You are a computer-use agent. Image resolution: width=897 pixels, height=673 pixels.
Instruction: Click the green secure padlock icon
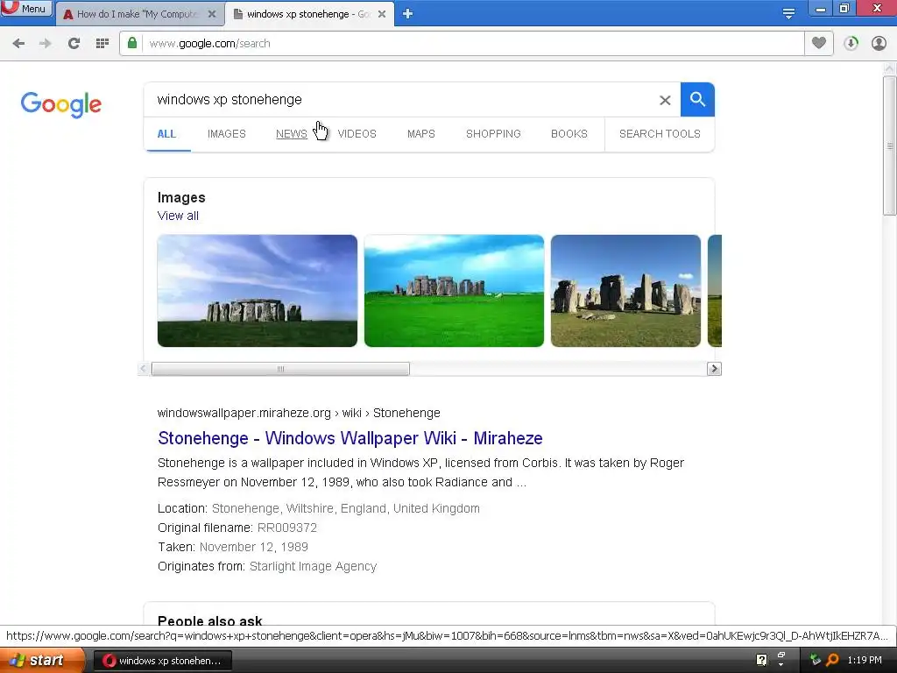coord(132,43)
